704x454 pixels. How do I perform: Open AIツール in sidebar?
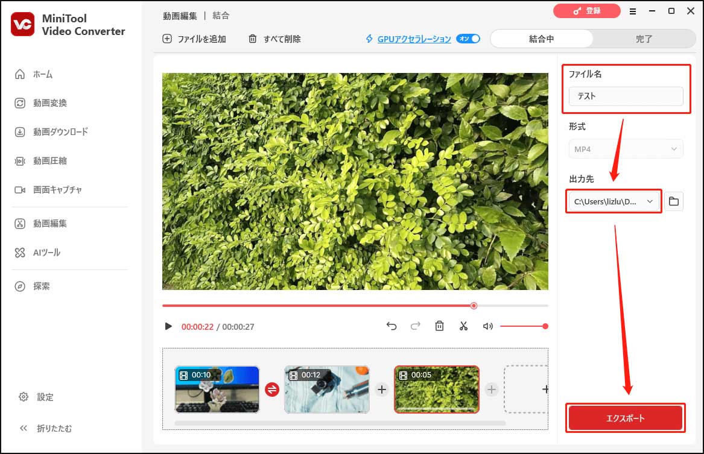[x=38, y=253]
